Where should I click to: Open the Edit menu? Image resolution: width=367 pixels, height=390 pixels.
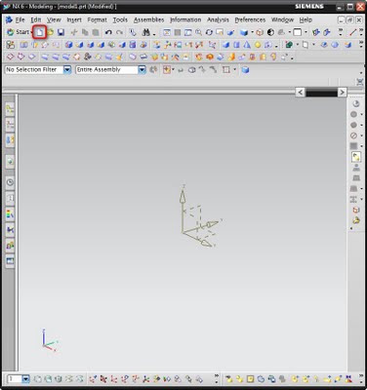point(36,20)
